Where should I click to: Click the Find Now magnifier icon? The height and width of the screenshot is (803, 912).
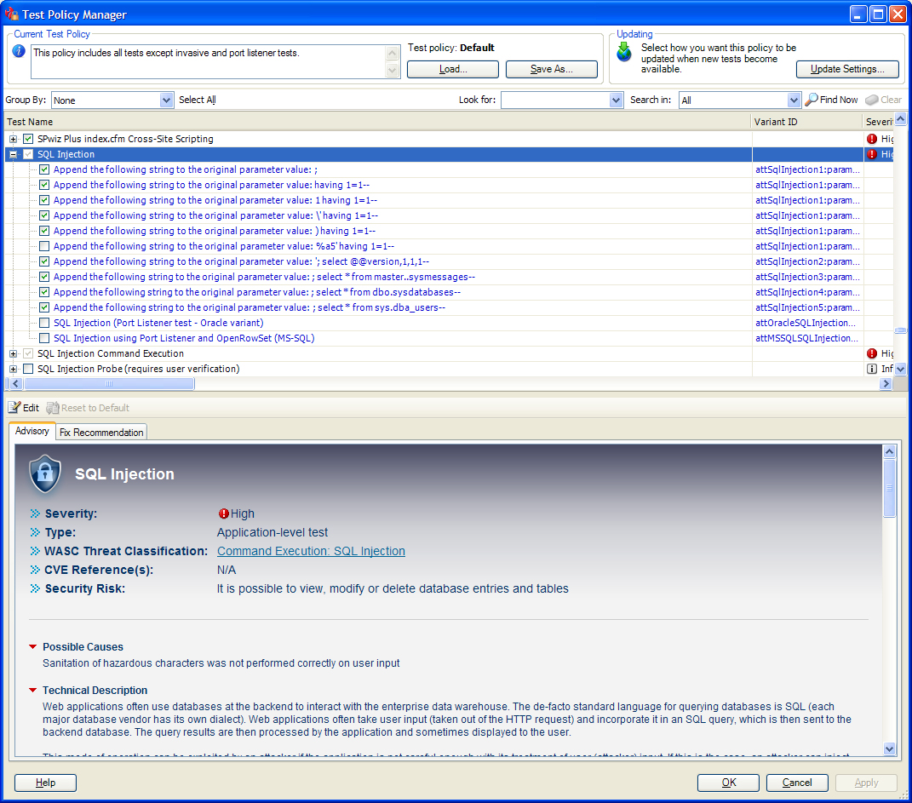click(812, 100)
